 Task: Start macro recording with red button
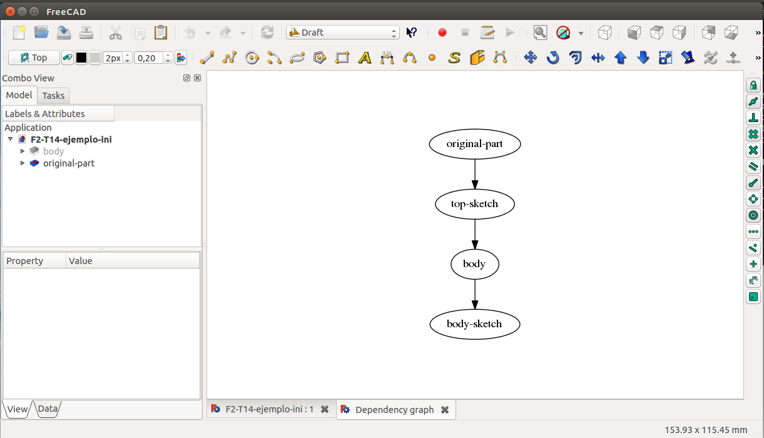point(442,33)
